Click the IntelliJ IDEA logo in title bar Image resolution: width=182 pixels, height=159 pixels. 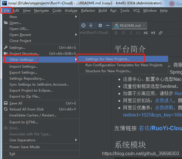5,3
